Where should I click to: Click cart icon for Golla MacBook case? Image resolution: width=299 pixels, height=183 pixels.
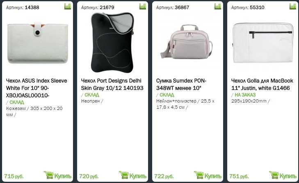[274, 175]
